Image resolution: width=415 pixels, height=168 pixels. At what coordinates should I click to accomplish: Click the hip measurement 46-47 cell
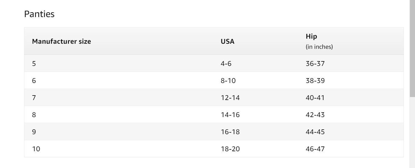point(315,149)
